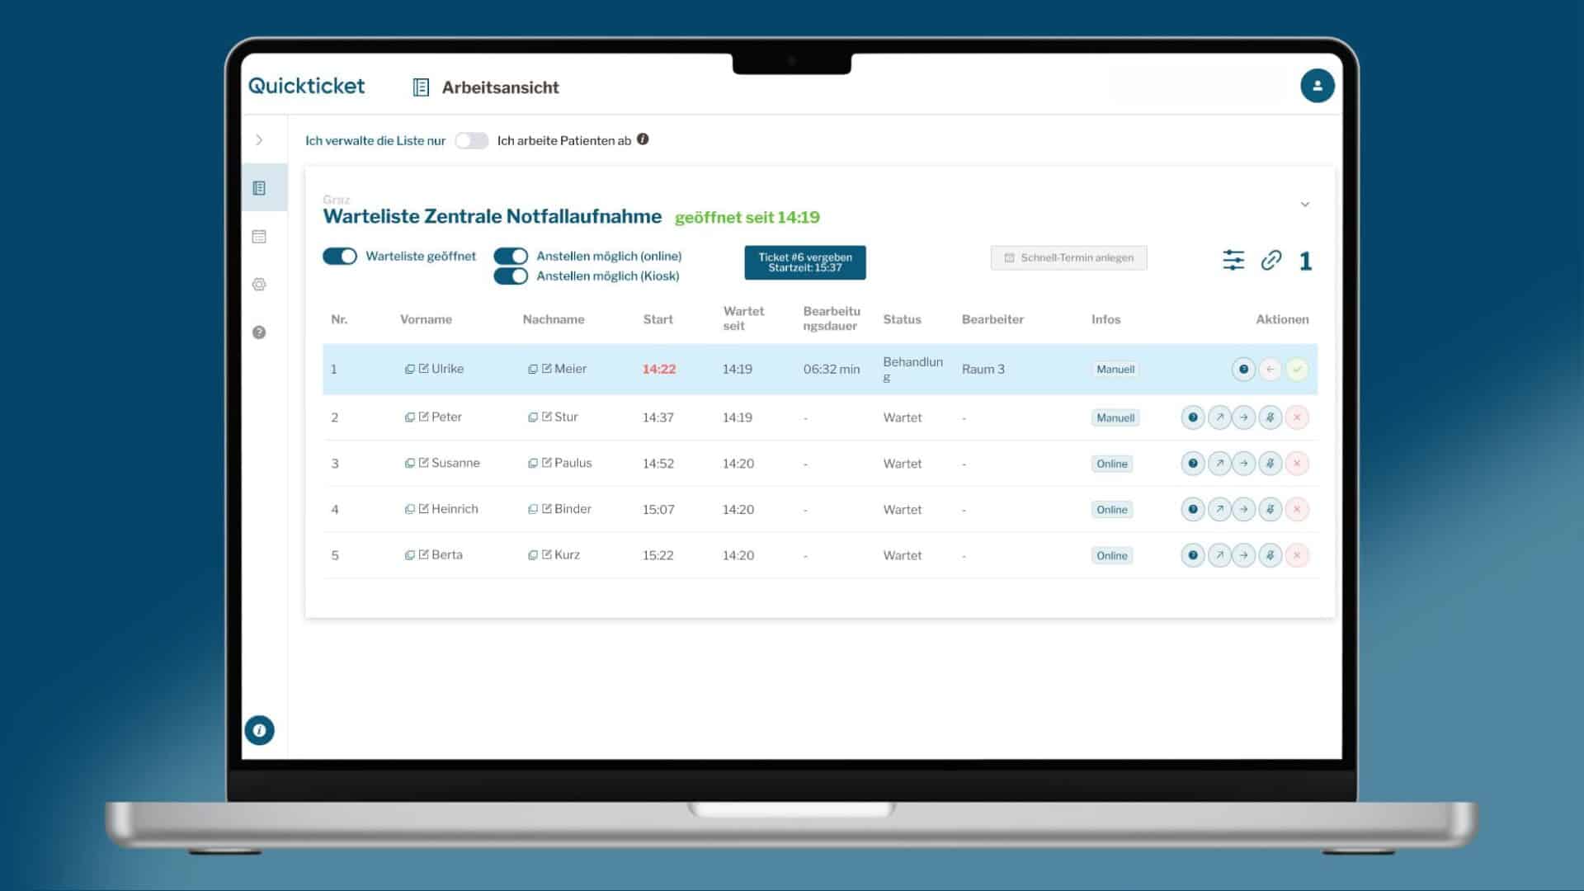This screenshot has height=891, width=1584.
Task: Click the diagonal arrow icon in Heinrich Binder's row
Action: pos(1219,509)
